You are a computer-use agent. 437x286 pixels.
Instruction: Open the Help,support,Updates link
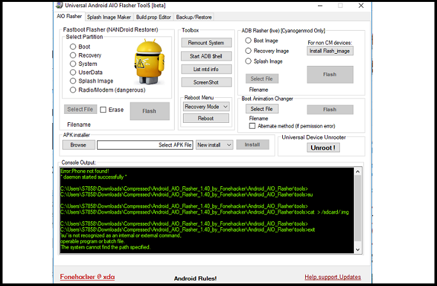click(333, 277)
